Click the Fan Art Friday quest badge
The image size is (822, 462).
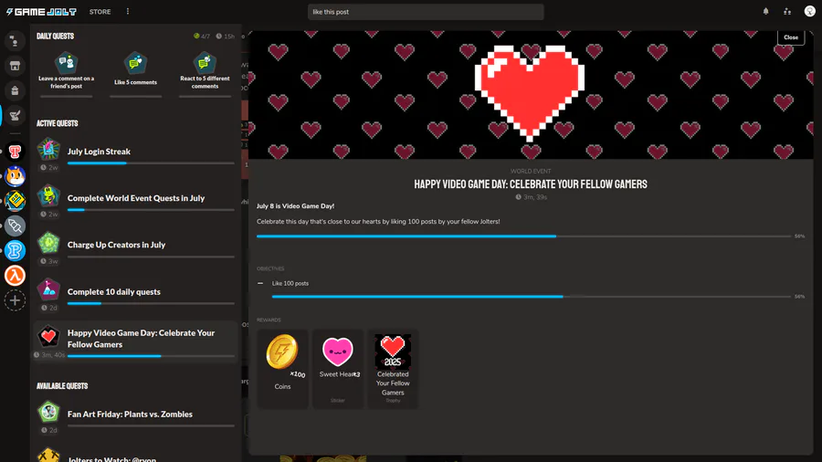[48, 412]
